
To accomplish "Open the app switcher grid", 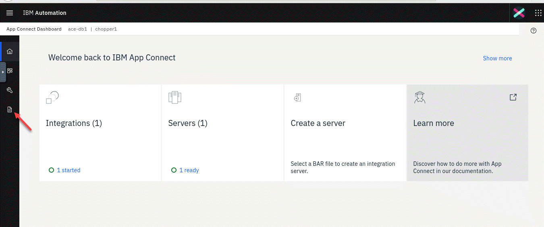I will point(538,13).
